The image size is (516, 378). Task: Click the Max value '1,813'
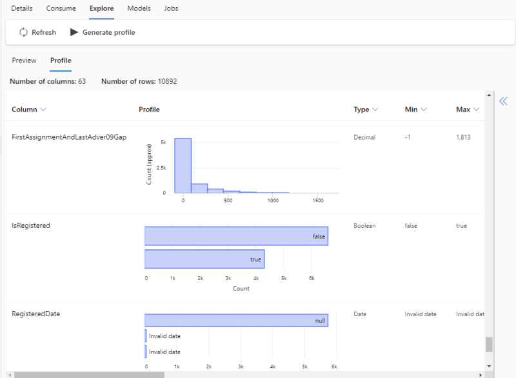point(463,137)
